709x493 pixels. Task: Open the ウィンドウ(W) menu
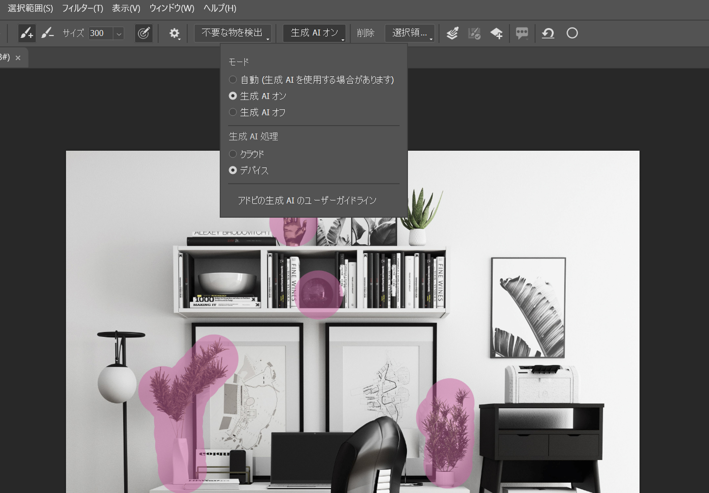[x=172, y=8]
